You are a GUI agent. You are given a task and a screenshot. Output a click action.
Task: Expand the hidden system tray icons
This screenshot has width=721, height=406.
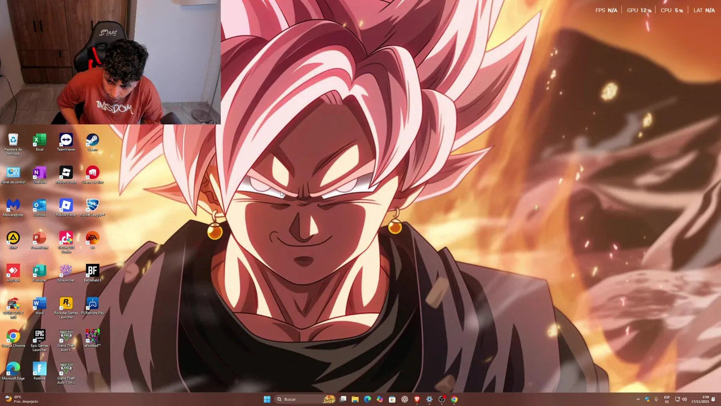638,399
